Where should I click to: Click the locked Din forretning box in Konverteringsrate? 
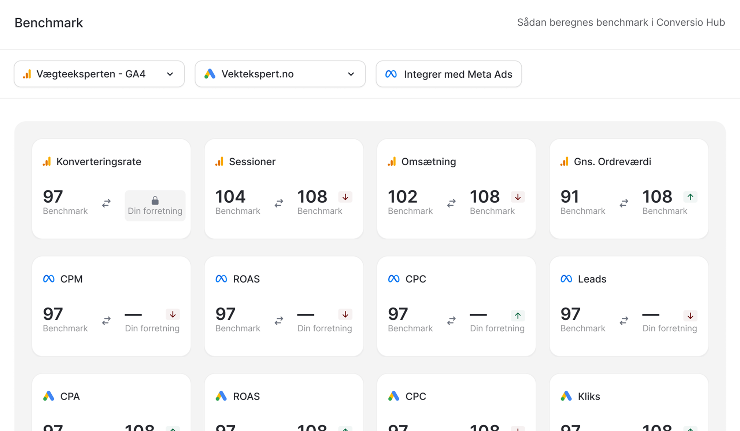(155, 206)
